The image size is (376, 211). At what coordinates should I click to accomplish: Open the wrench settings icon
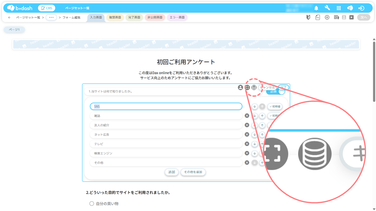pos(327,8)
